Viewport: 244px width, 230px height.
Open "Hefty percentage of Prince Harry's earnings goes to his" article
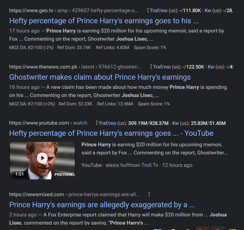(x=104, y=21)
